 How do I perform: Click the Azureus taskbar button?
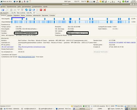click(x=82, y=109)
